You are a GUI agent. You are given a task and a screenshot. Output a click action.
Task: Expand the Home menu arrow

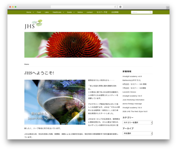[33, 12]
